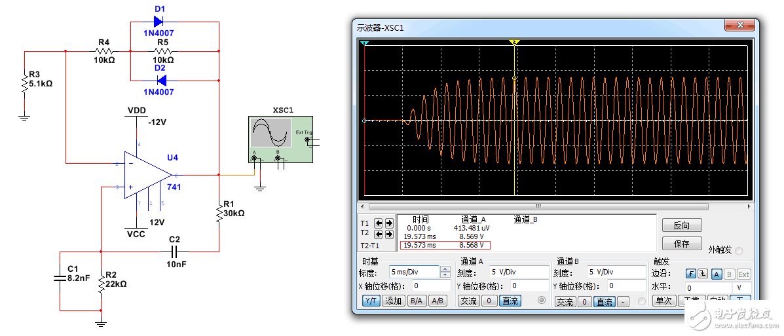Set channel A coupling to 交流 (AC)
This screenshot has height=336, width=784.
tap(469, 301)
